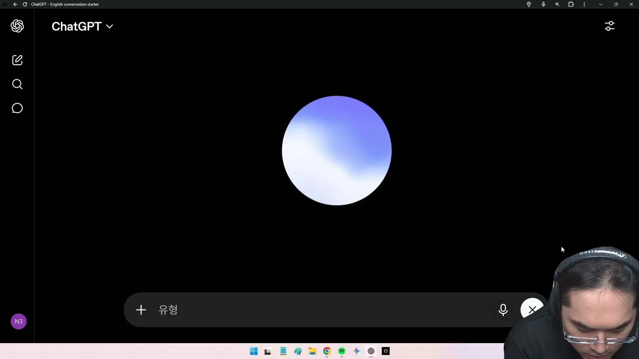Reload the page using the refresh icon
The image size is (639, 359).
(24, 4)
